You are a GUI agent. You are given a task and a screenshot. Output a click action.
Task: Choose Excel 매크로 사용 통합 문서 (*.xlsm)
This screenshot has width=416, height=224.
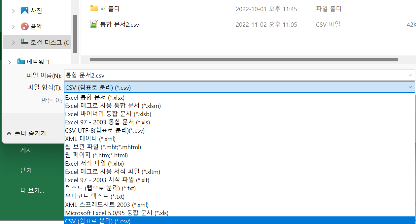click(239, 106)
